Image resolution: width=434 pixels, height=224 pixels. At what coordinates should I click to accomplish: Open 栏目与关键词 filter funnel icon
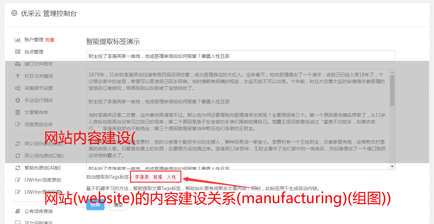(18, 76)
